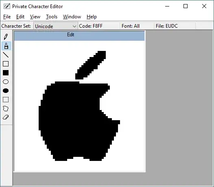Click the Private Character Editor app icon
Screen dimensions: 214x187
coord(7,6)
